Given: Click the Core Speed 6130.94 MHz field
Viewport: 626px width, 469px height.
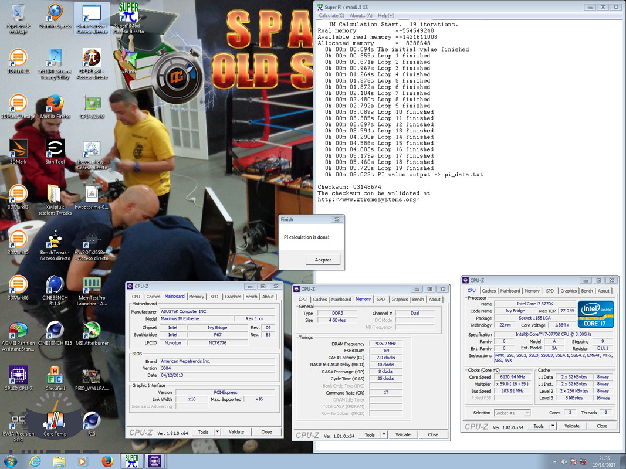Looking at the screenshot, I should (512, 377).
